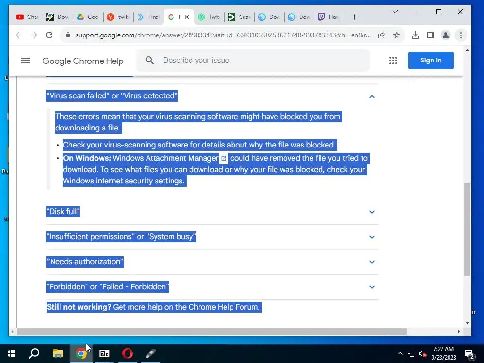Open the Windows Start menu
Image resolution: width=484 pixels, height=363 pixels.
pos(11,354)
